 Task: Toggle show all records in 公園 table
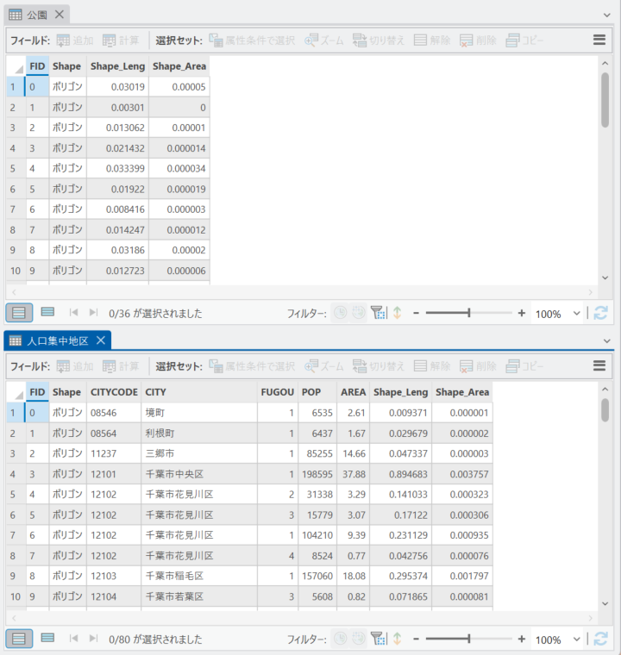(x=18, y=313)
